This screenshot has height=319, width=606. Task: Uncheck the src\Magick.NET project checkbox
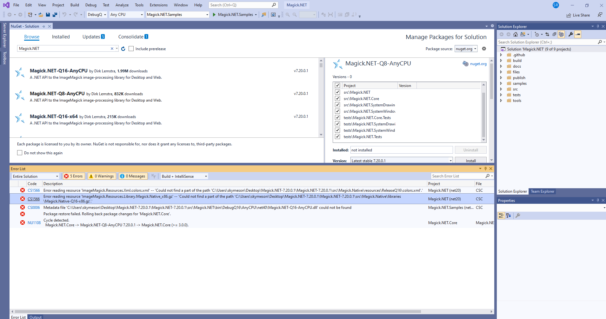coord(337,92)
